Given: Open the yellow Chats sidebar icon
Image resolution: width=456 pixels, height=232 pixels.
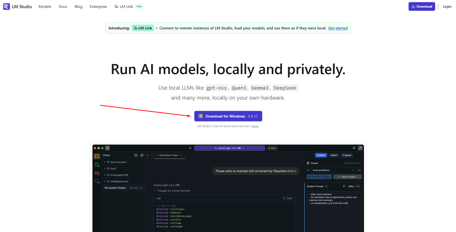Looking at the screenshot, I should pyautogui.click(x=97, y=156).
